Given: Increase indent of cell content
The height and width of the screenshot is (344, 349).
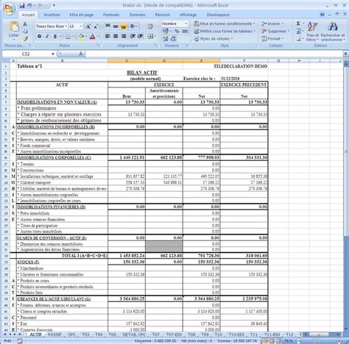Looking at the screenshot, I should [x=141, y=36].
